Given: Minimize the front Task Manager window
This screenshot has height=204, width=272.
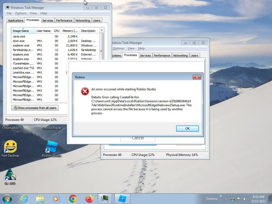Looking at the screenshot, I should coord(88,8).
